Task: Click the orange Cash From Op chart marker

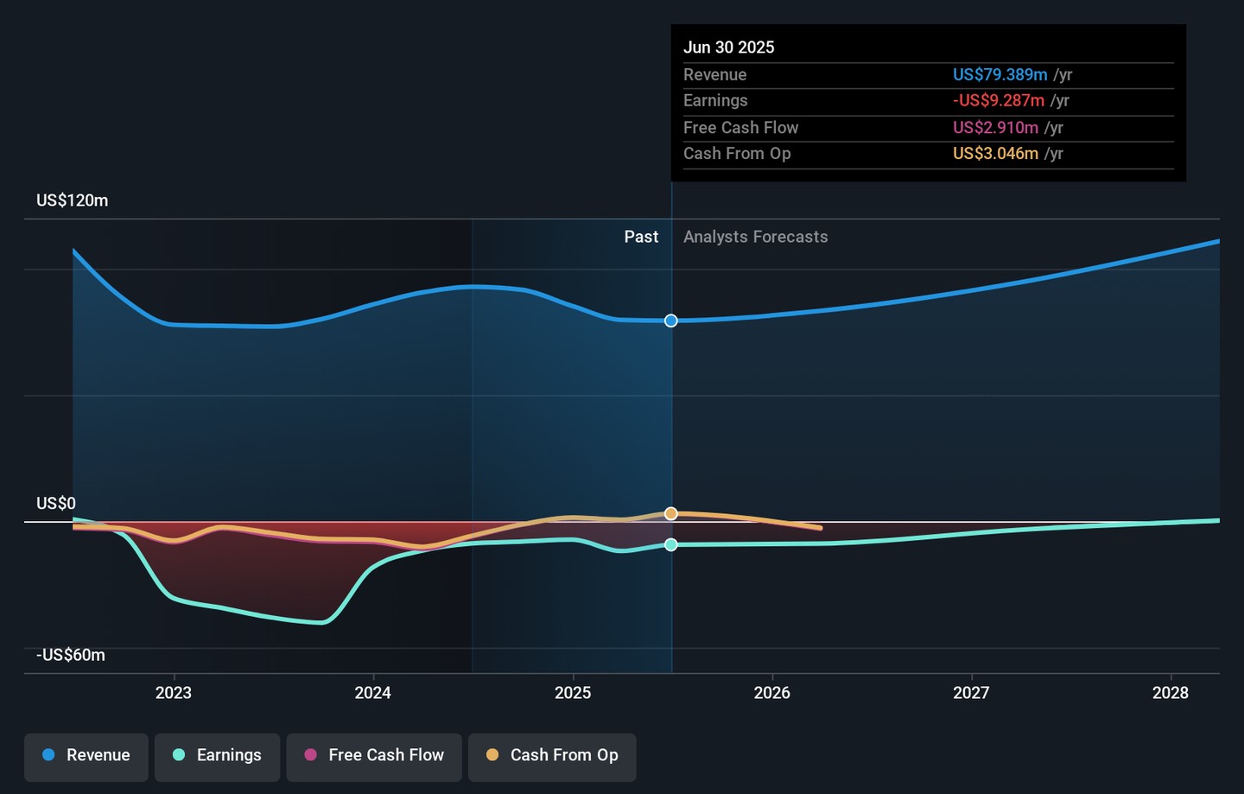Action: pos(671,514)
